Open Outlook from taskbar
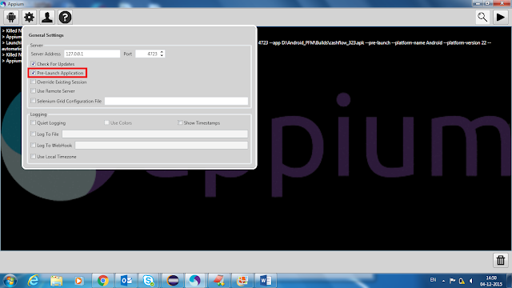Screen dimensions: 512x288 coord(126,281)
